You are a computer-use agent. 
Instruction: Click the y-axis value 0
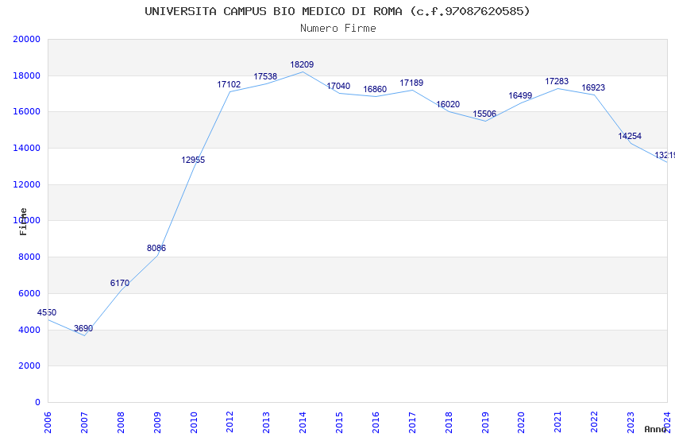coord(38,403)
